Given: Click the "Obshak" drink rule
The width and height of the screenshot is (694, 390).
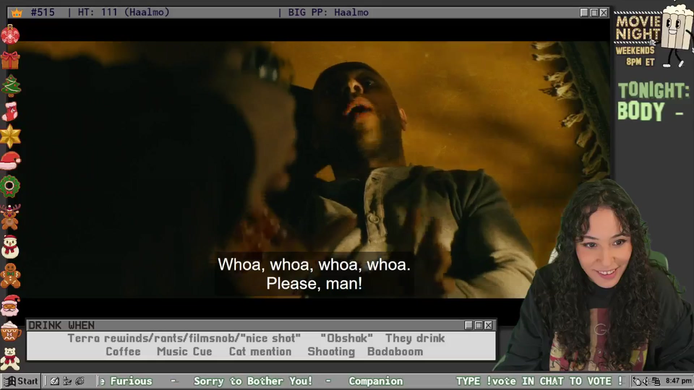Looking at the screenshot, I should pyautogui.click(x=346, y=338).
